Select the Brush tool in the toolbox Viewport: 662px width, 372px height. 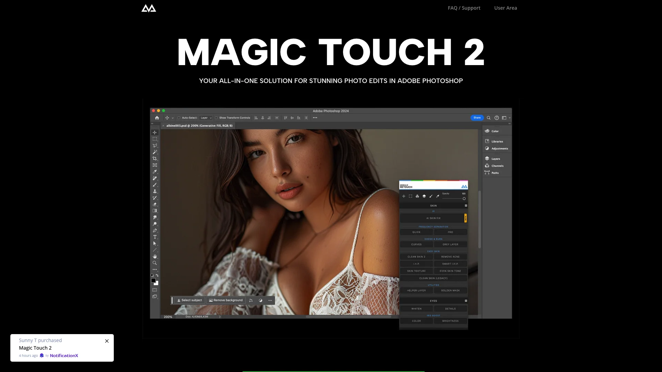coord(155,185)
